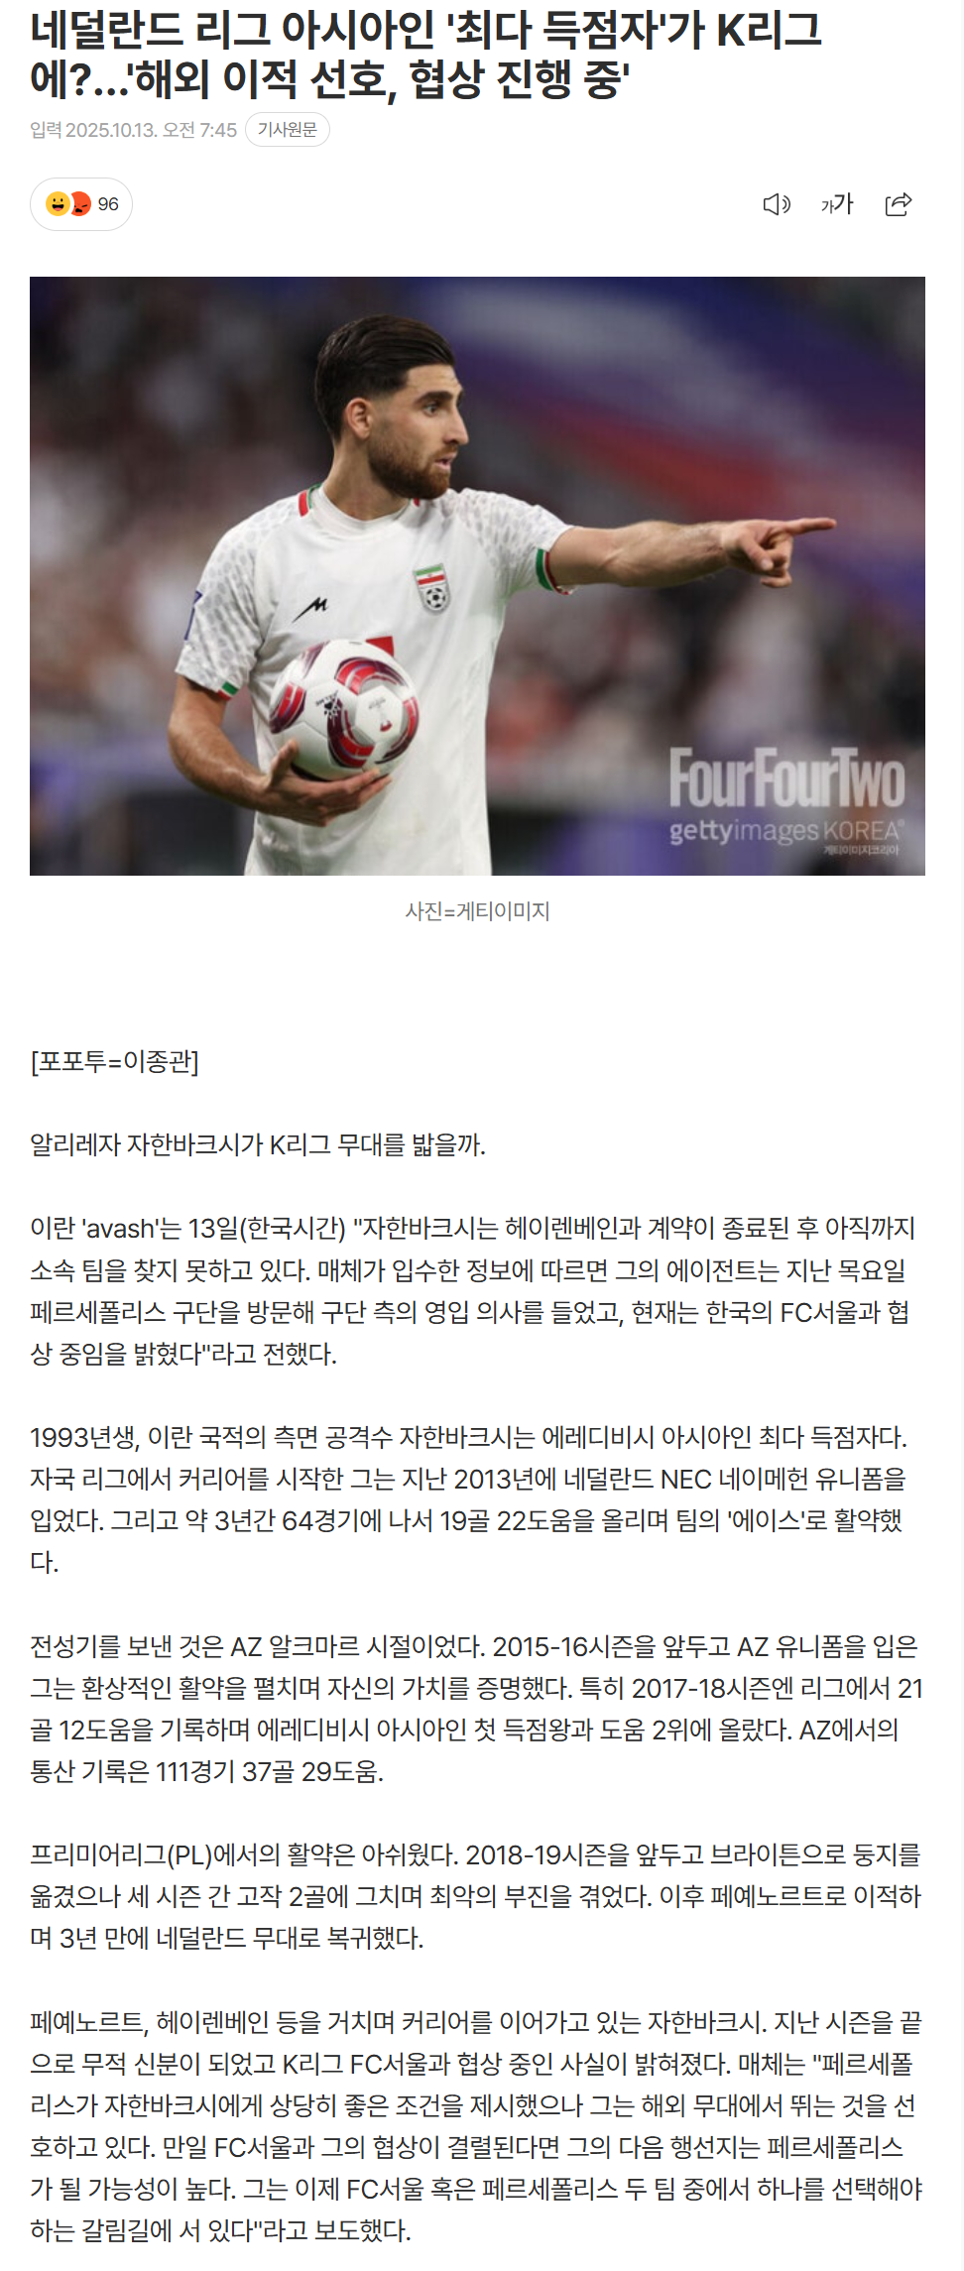Click the paragraph starting with 이란 'avash'
The width and height of the screenshot is (964, 2271).
pos(473,1290)
